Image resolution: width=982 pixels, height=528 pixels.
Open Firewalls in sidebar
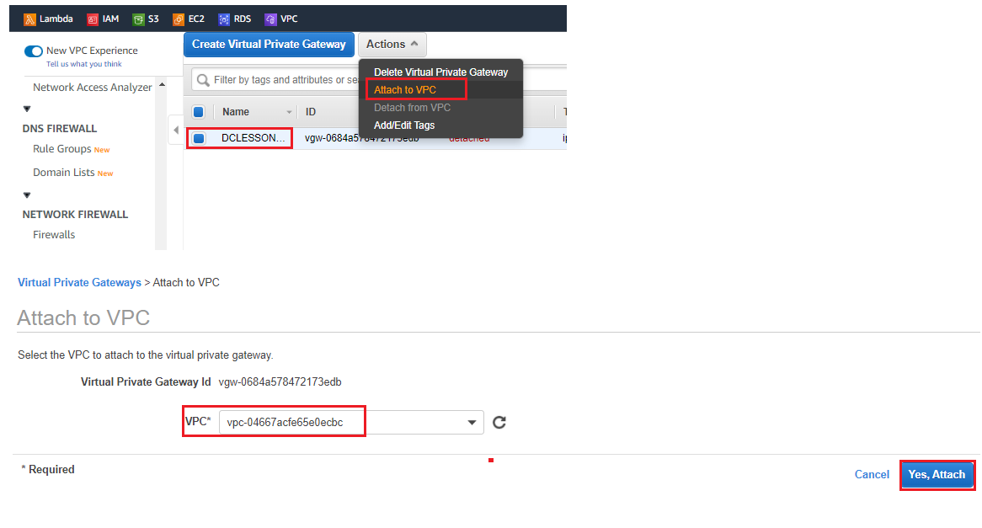(x=54, y=234)
